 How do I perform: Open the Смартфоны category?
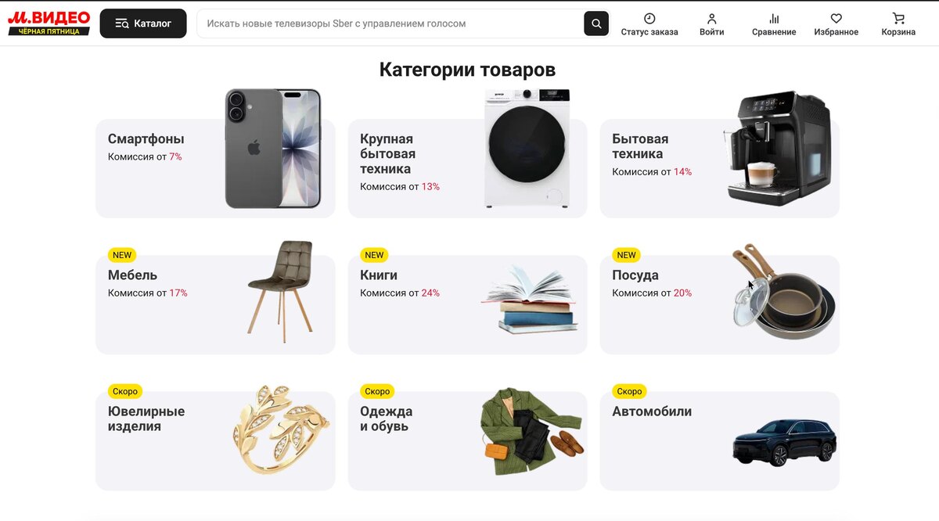215,168
